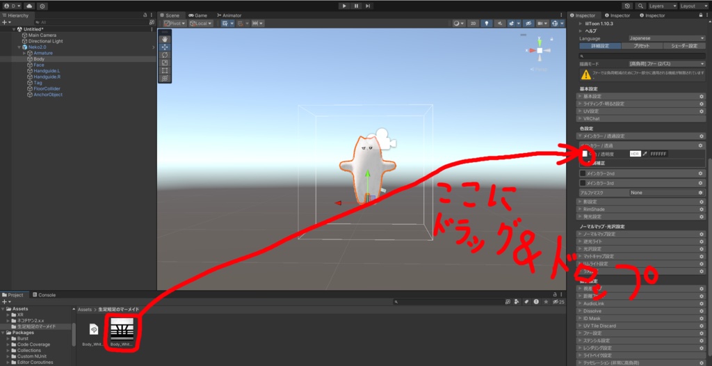Open the scene camera settings dropdown
The image size is (712, 366).
pos(542,23)
